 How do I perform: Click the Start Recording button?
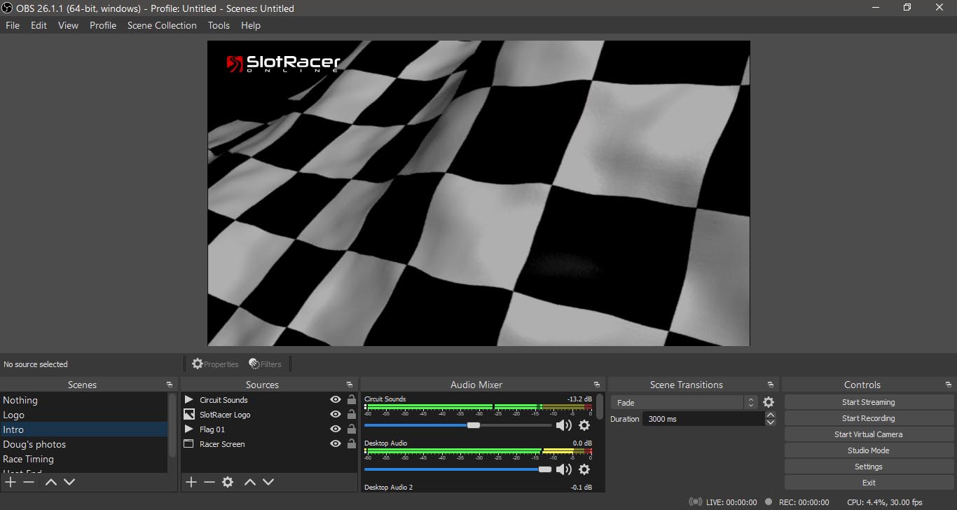868,418
